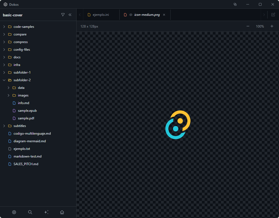This screenshot has width=279, height=218.
Task: Open the AI sparkles icon
Action: pos(46,212)
